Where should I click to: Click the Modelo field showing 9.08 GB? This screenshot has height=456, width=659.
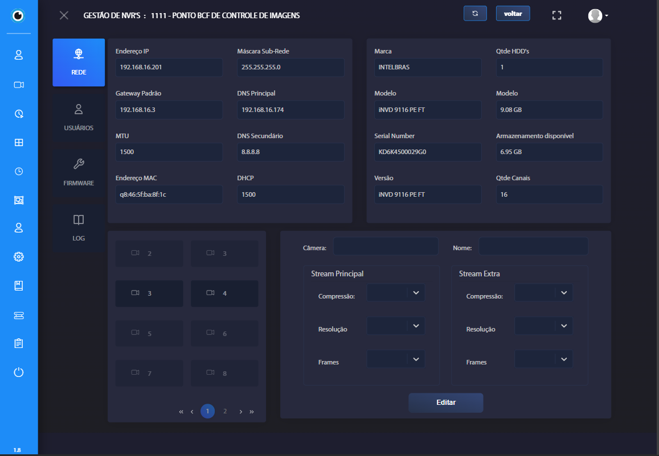point(549,110)
